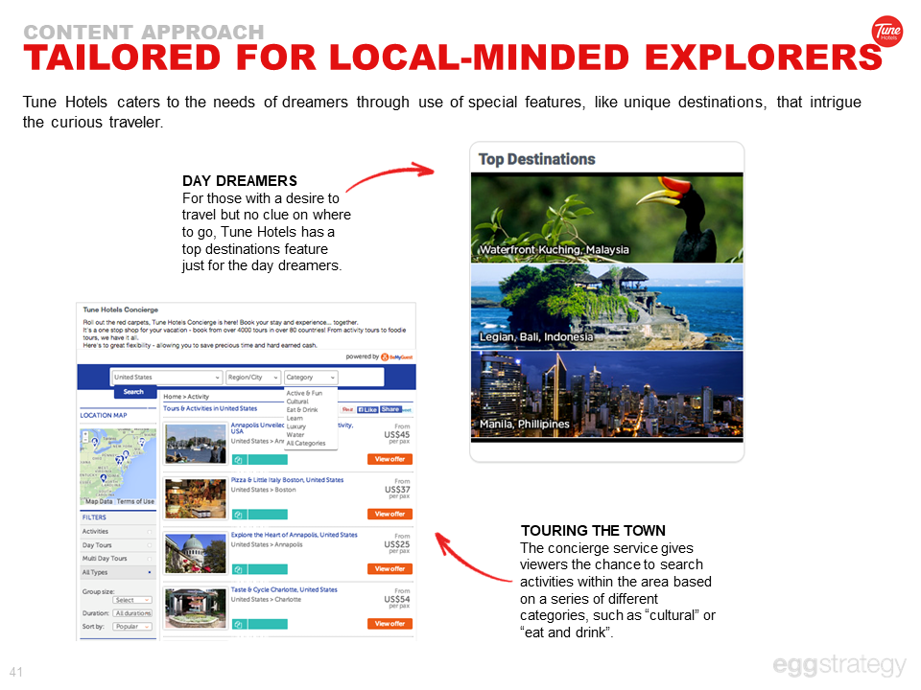Open the Duration All durations dropdown
Screen dimensions: 921x690
tap(132, 613)
